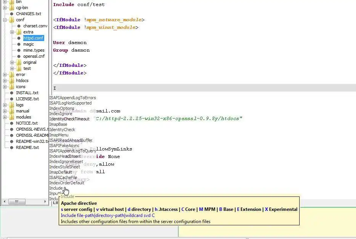Choose IndexStyleSheet from autocomplete list
Viewport: 356px width, 239px height.
pos(65,167)
